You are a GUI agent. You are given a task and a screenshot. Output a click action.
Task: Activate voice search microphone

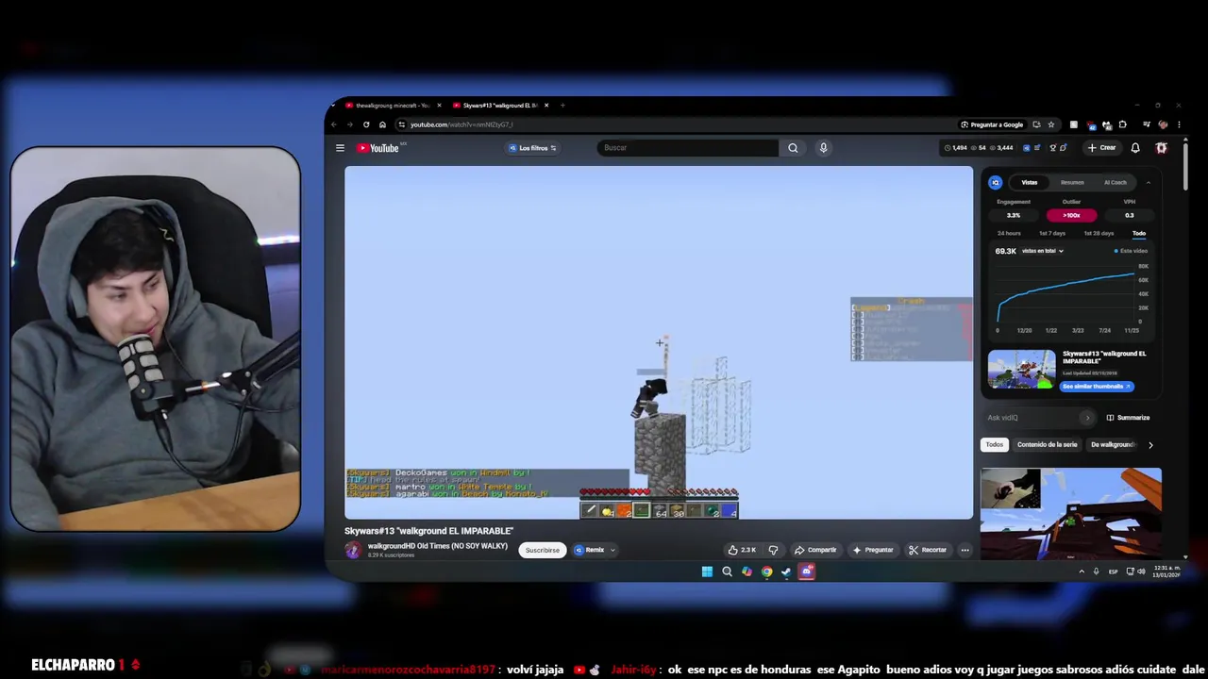coord(823,148)
